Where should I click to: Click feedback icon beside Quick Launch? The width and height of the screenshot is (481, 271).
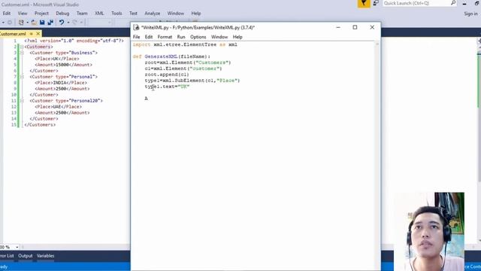tap(376, 3)
